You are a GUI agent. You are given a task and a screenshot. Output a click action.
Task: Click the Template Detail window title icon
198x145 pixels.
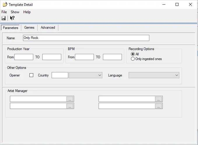click(4, 5)
